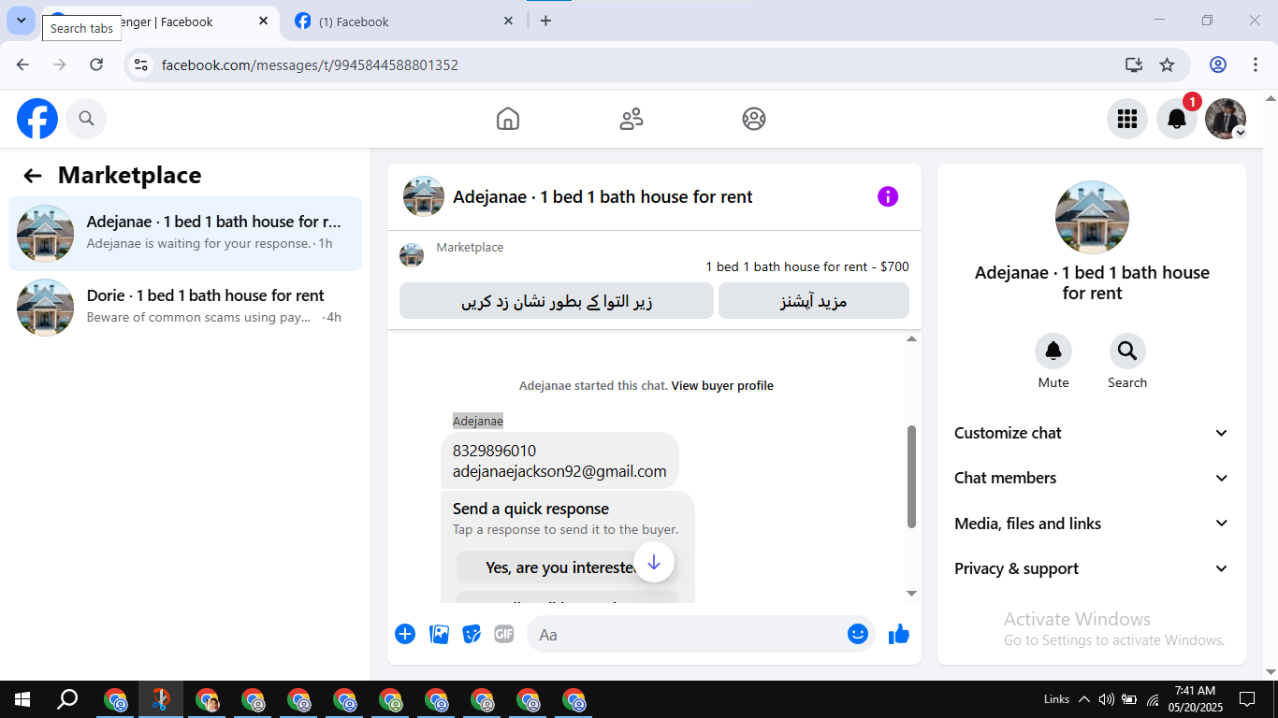This screenshot has height=718, width=1278.
Task: Open the Facebook menu grid icon
Action: [1127, 119]
